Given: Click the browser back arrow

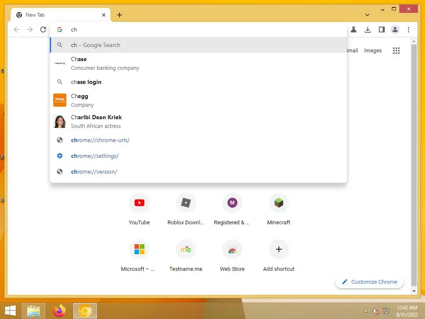Looking at the screenshot, I should pos(17,29).
